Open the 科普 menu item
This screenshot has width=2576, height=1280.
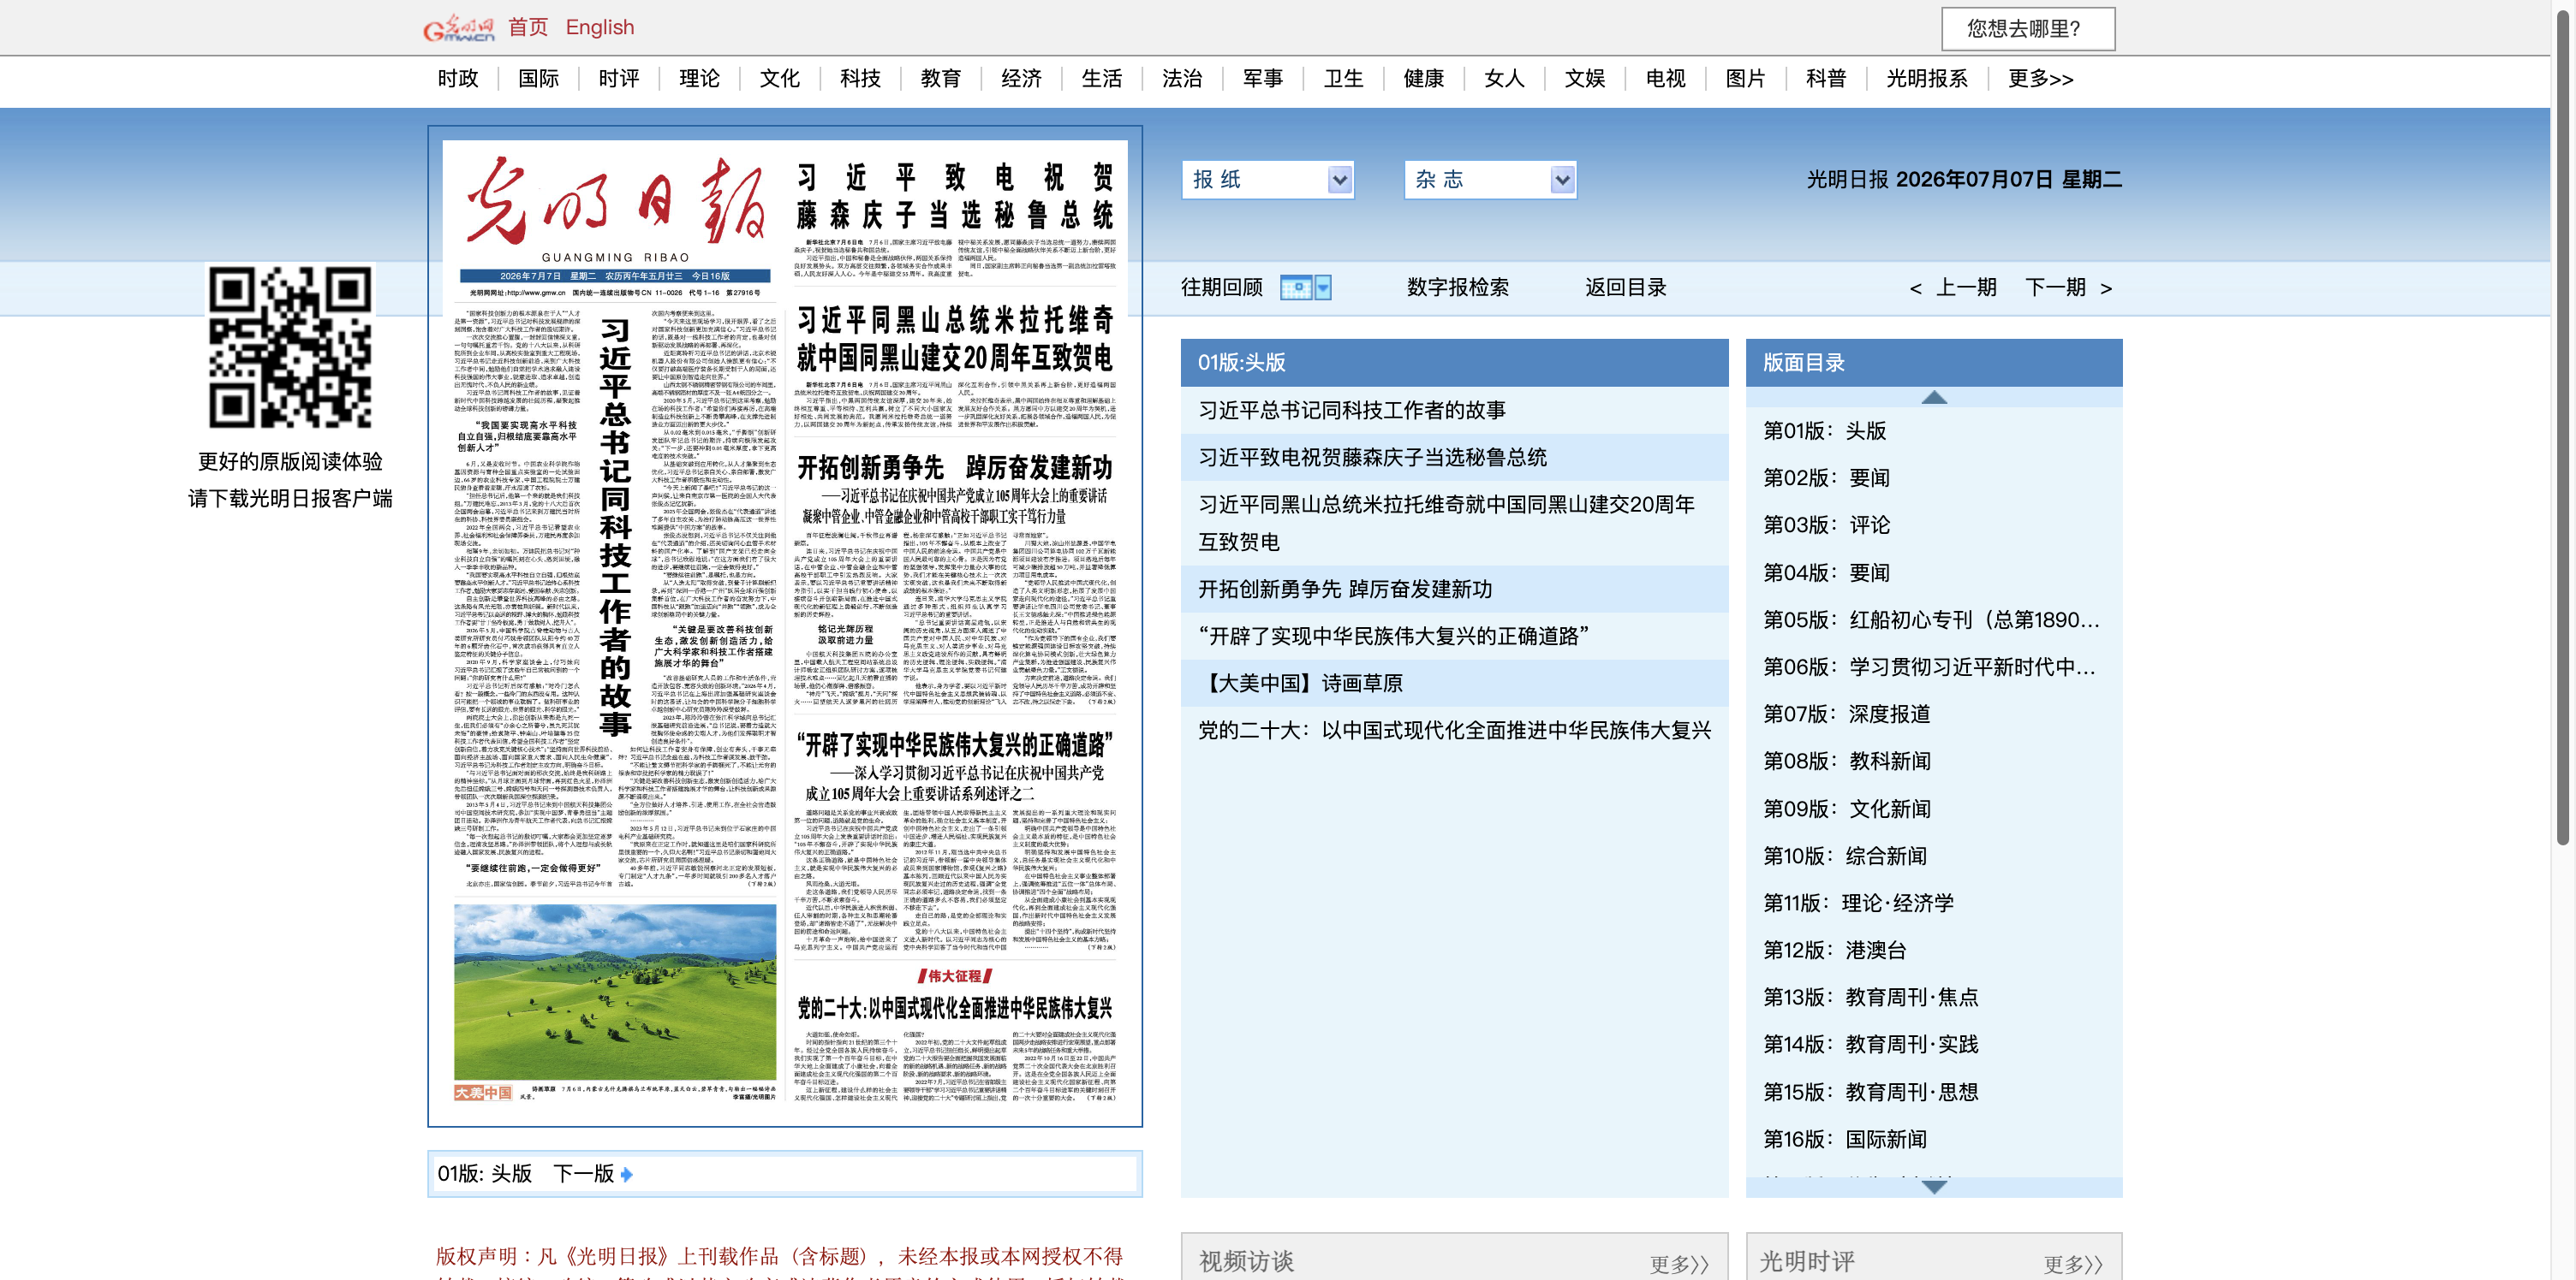(1827, 78)
